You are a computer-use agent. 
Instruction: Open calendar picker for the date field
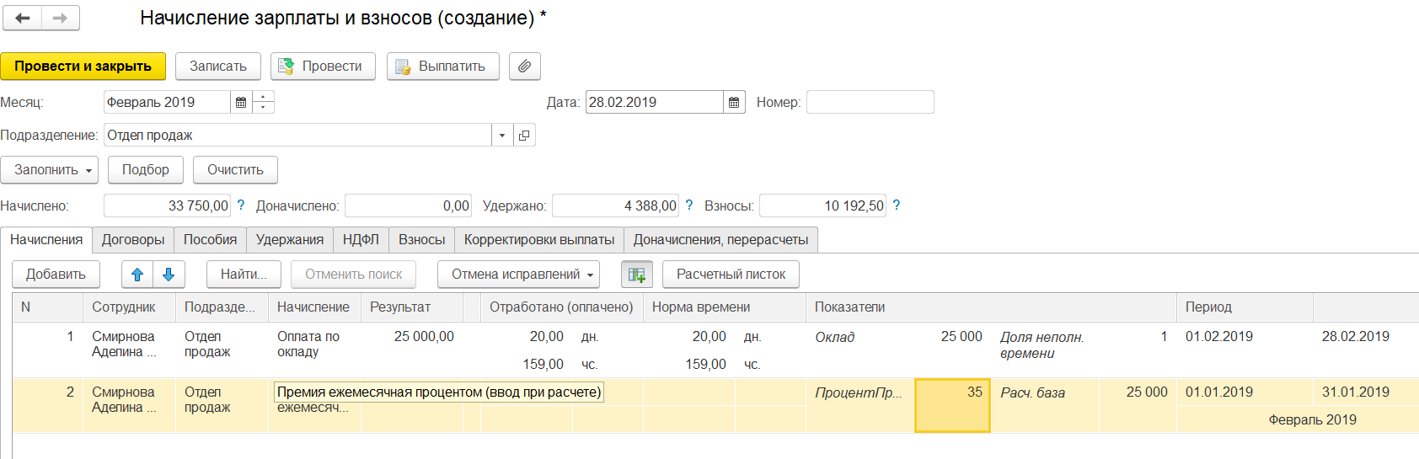[x=734, y=102]
